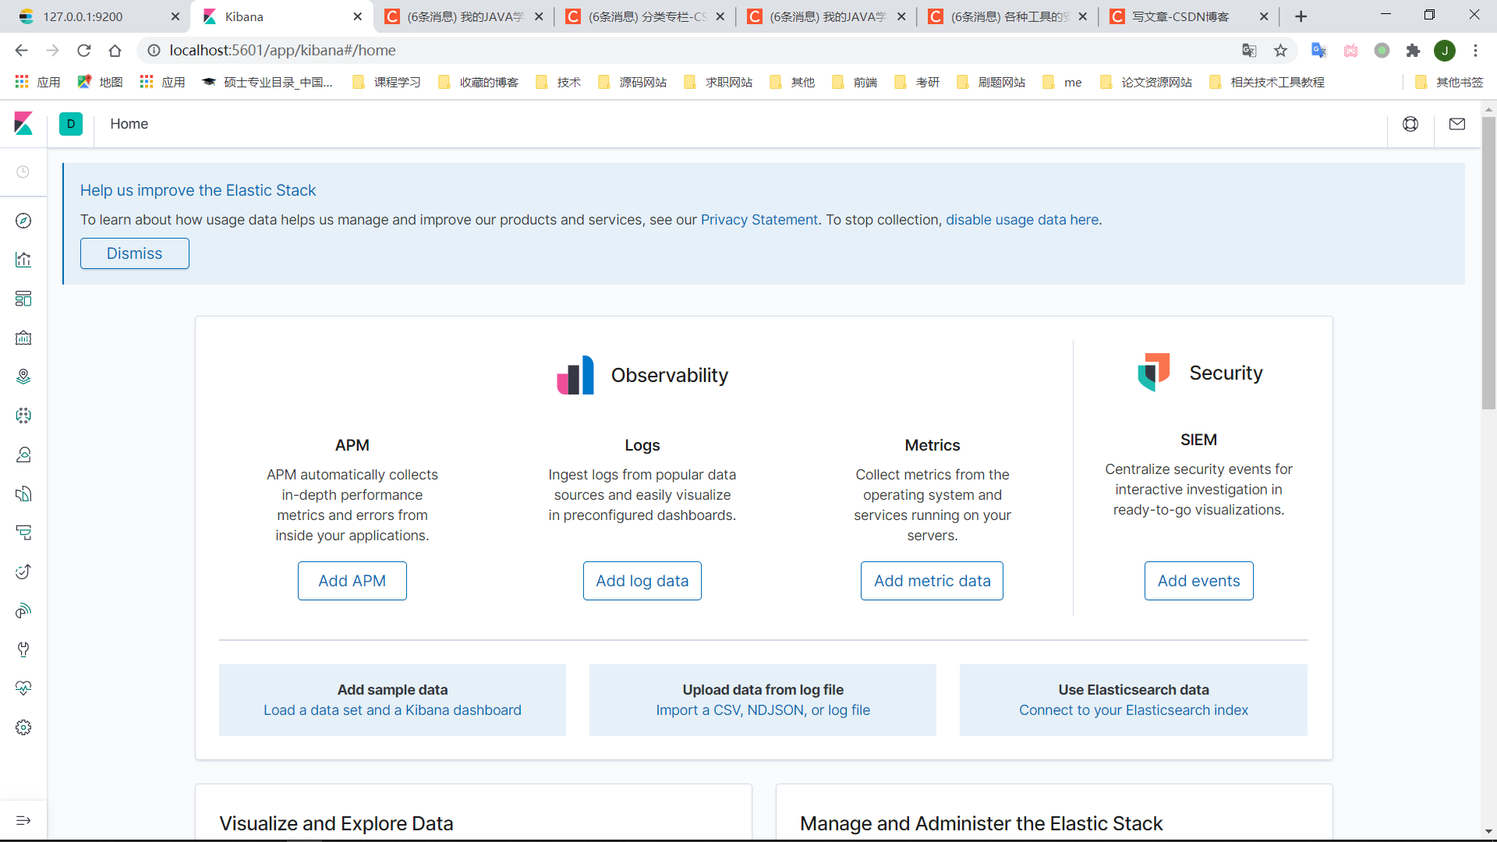This screenshot has width=1497, height=842.
Task: Open the 课程学习 bookmark folder
Action: tap(387, 83)
